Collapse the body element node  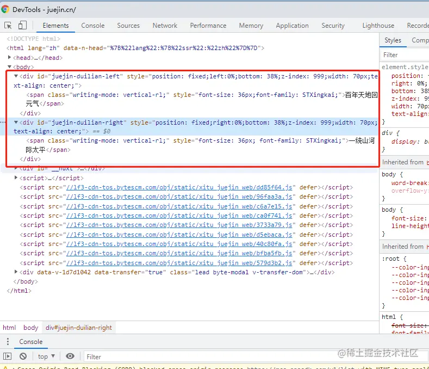click(9, 66)
